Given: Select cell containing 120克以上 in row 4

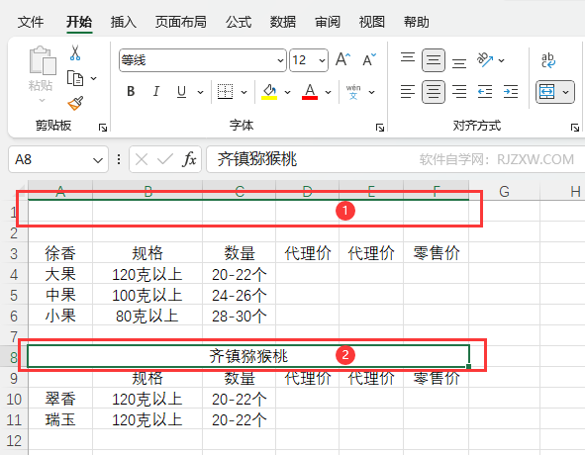Looking at the screenshot, I should coord(147,275).
